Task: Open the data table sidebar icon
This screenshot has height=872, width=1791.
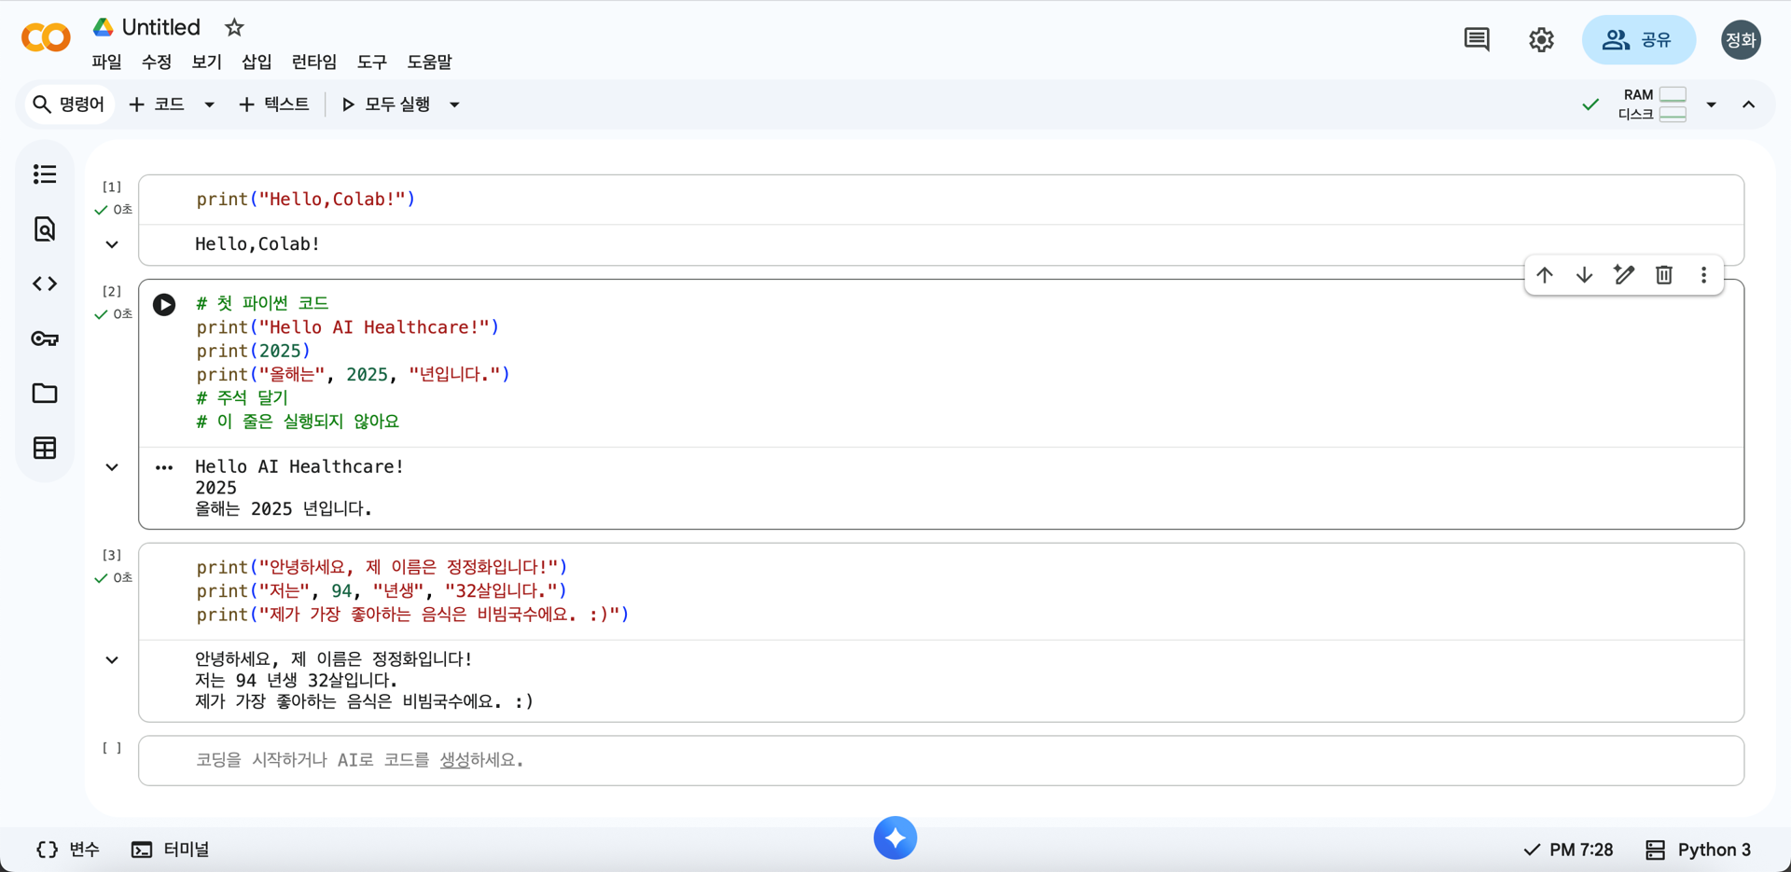Action: click(45, 449)
